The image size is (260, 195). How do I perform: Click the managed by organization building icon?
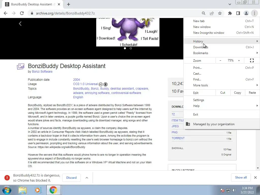click(x=188, y=124)
